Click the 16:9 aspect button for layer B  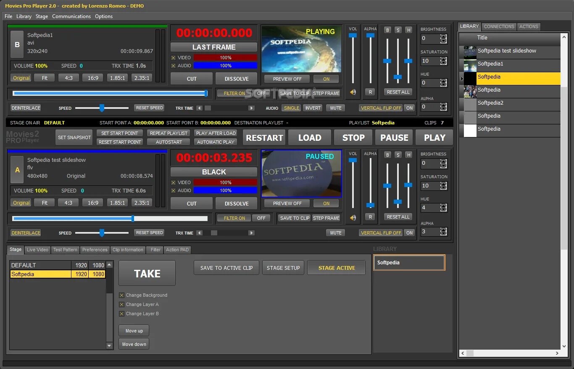point(93,78)
